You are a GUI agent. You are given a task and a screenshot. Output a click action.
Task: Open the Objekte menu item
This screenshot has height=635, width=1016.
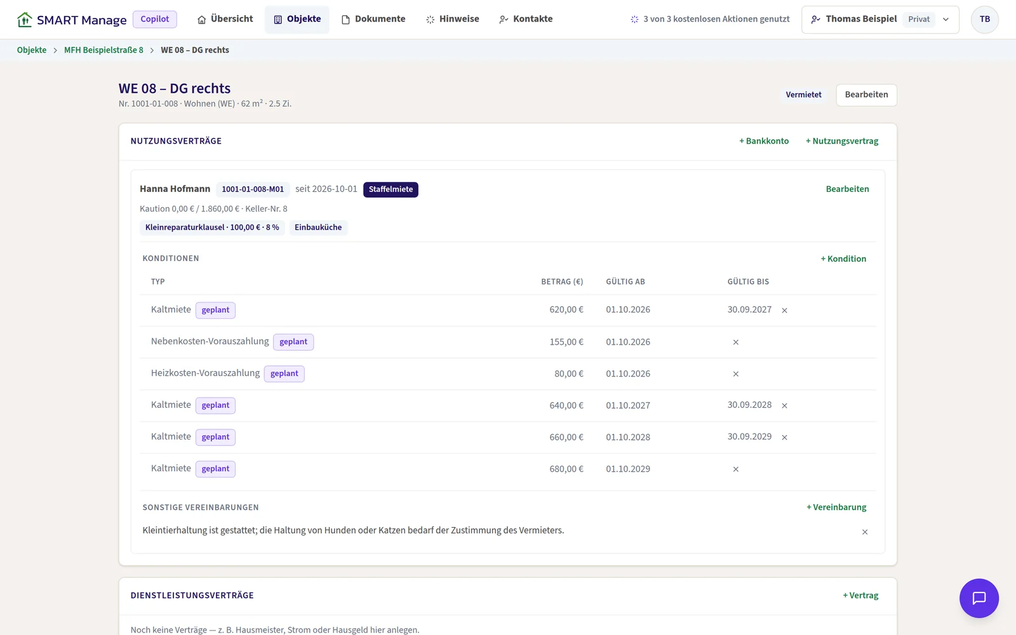coord(297,19)
